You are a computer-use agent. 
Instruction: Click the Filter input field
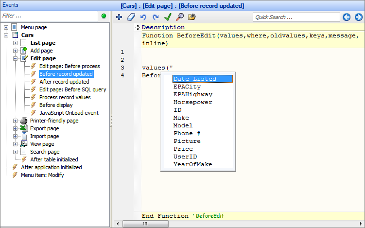pyautogui.click(x=49, y=16)
